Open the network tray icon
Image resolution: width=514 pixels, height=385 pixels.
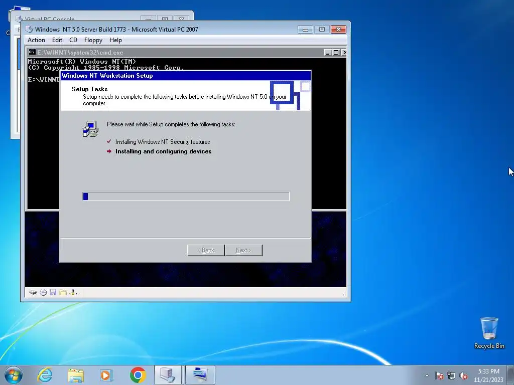(x=451, y=375)
